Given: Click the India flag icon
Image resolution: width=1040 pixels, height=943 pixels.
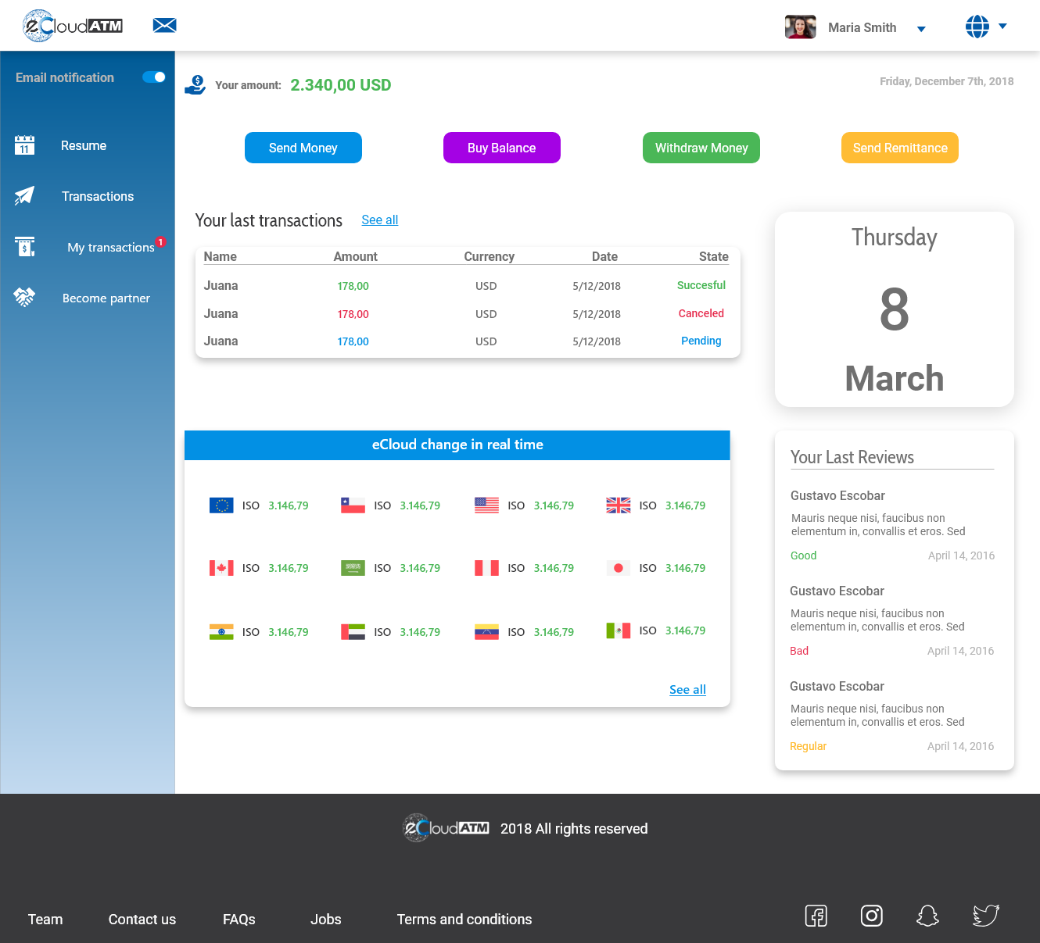Looking at the screenshot, I should (221, 632).
